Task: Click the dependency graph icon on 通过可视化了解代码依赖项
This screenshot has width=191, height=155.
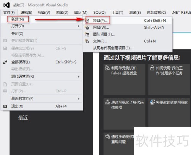Action: point(107,102)
